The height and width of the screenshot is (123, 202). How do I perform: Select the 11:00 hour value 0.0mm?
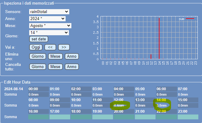[103, 105]
